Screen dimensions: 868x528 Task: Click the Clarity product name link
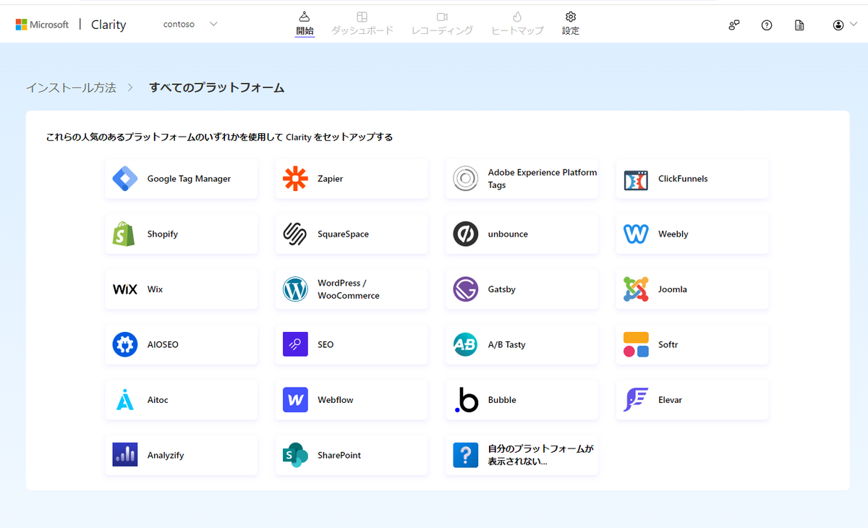coord(109,25)
